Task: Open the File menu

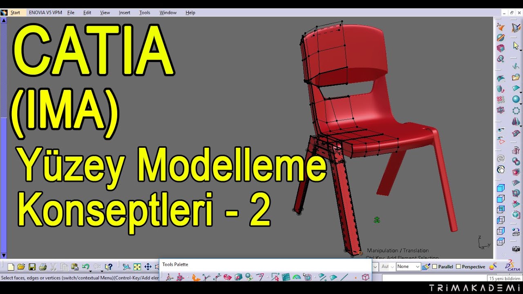Action: click(x=71, y=13)
